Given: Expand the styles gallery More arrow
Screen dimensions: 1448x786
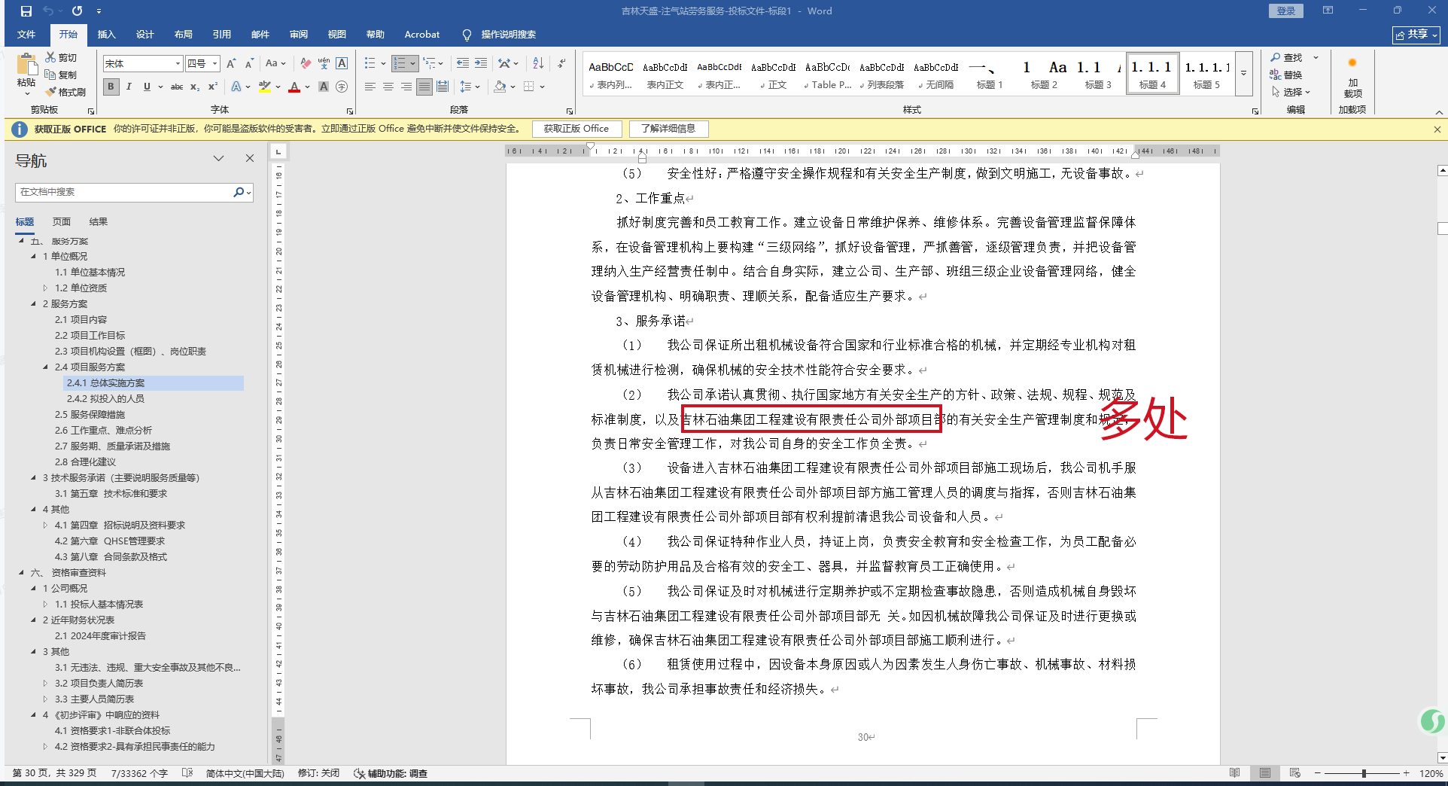Looking at the screenshot, I should pos(1243,73).
